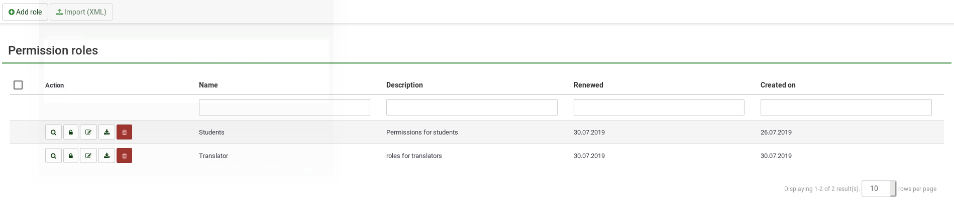Focus the Name filter field
This screenshot has width=954, height=205.
(284, 107)
